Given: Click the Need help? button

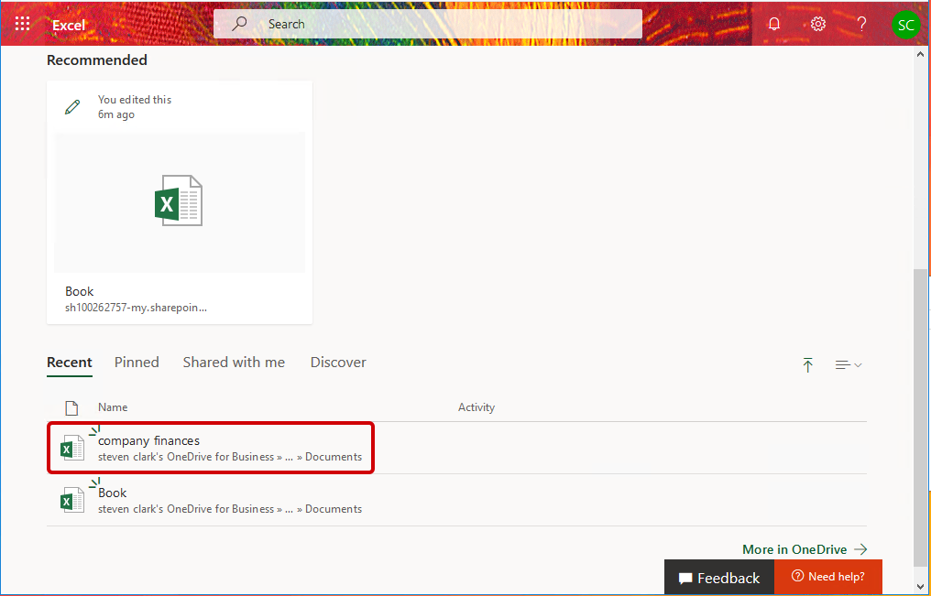Looking at the screenshot, I should coord(827,577).
